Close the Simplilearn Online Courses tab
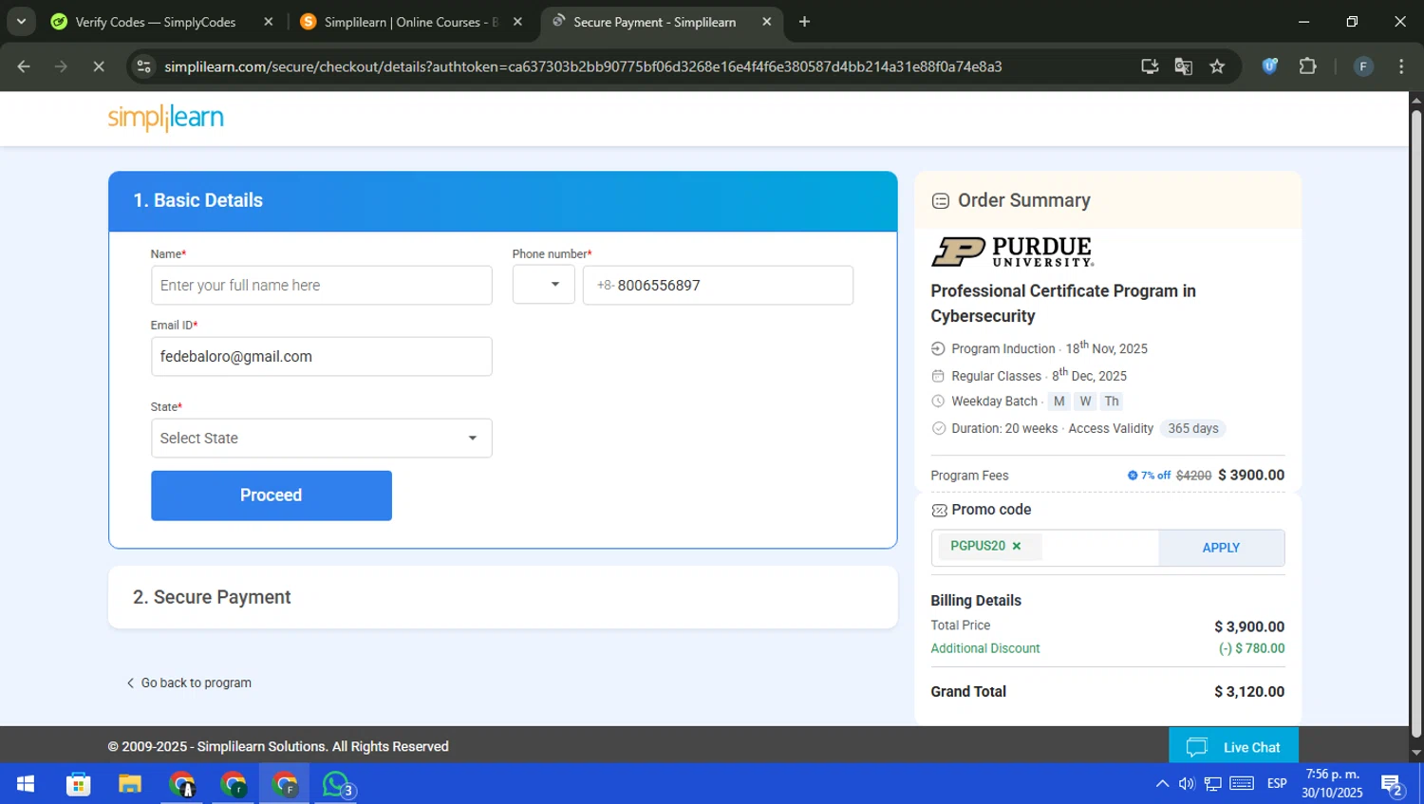The image size is (1424, 804). tap(517, 22)
